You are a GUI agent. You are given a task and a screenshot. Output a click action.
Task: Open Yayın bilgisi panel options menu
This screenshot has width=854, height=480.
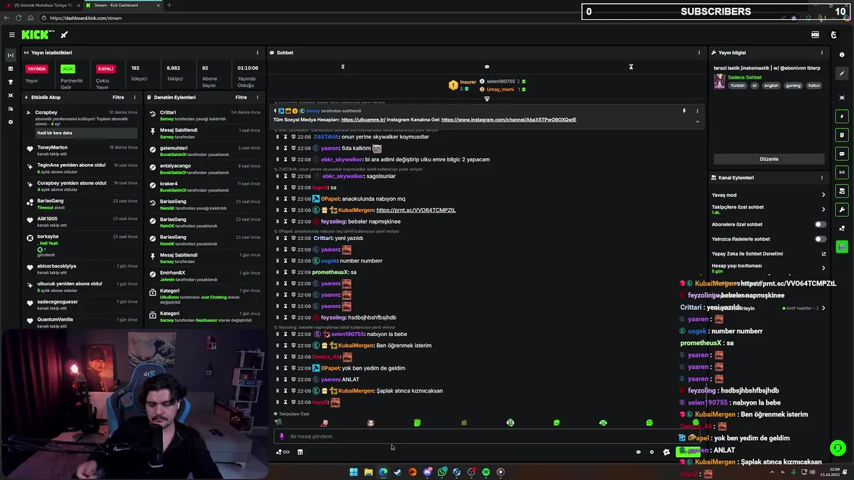pos(822,53)
